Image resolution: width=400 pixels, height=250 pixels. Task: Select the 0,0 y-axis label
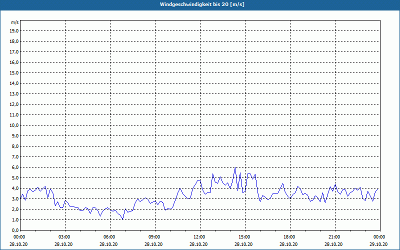coord(15,230)
